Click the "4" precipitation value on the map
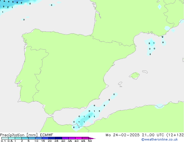Viewport: 184px width, 142px height. click(9, 2)
